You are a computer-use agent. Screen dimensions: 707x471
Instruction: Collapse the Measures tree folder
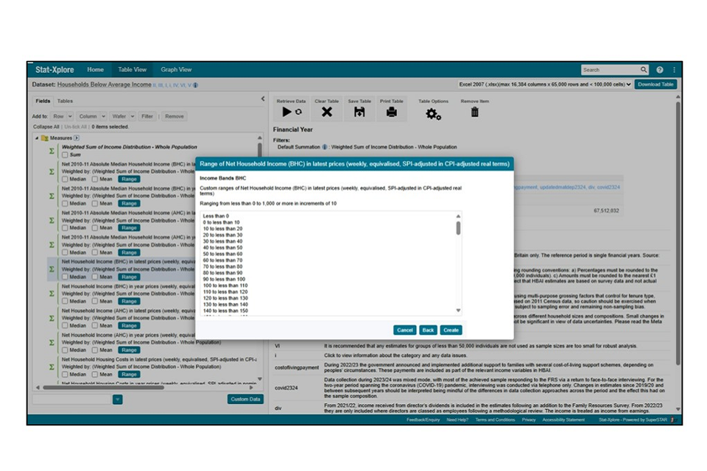[x=37, y=138]
